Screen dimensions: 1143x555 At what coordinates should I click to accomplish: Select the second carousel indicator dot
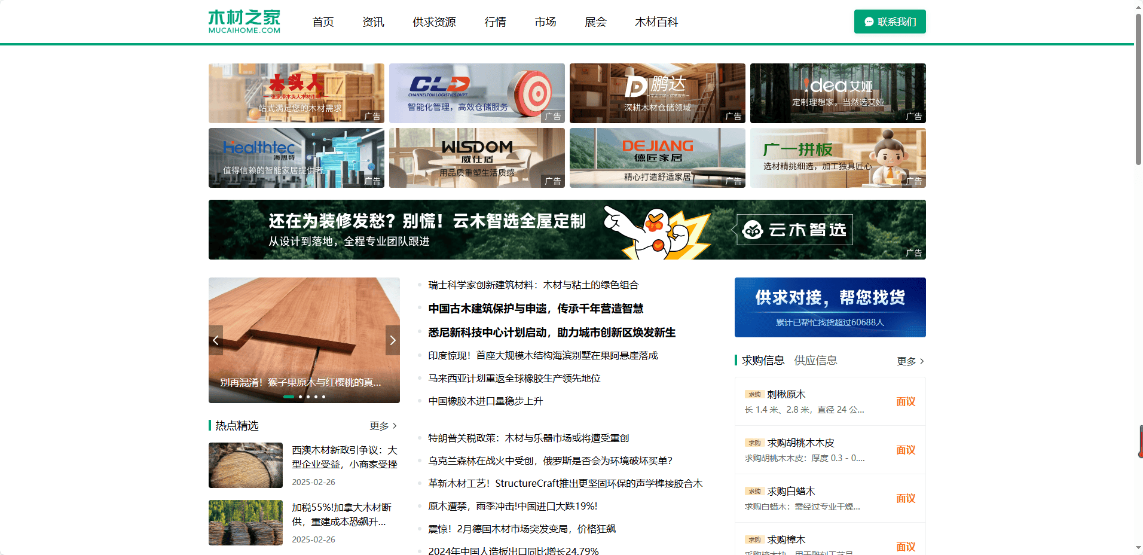coord(300,397)
